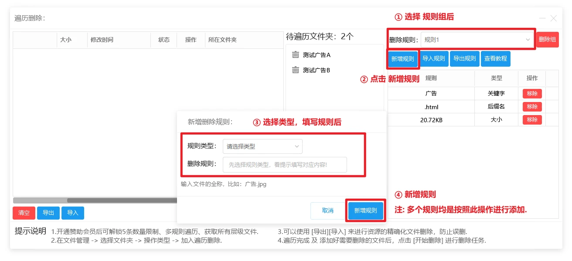Delete rule group with 删除组
The image size is (572, 261).
(547, 40)
